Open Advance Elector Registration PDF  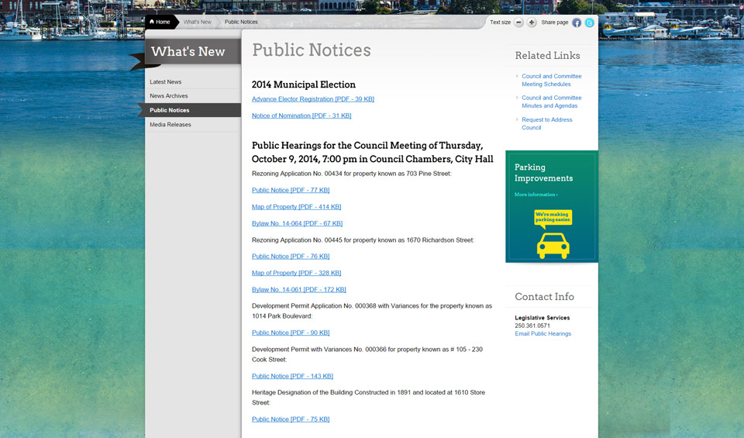(312, 99)
